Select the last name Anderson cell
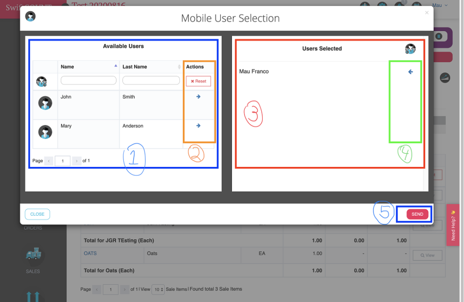 click(151, 134)
